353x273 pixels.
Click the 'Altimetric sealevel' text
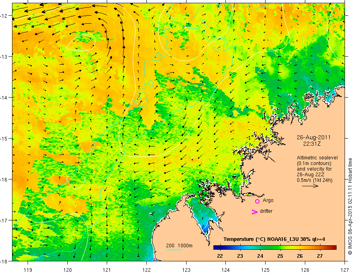pos(317,158)
